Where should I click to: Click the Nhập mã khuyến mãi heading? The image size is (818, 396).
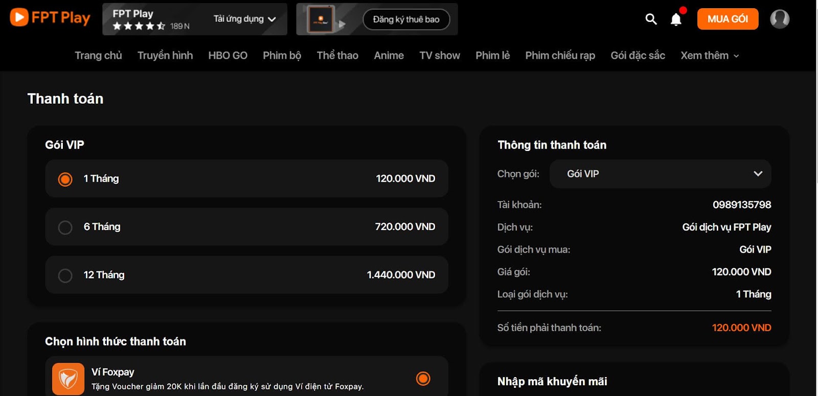[x=552, y=381]
